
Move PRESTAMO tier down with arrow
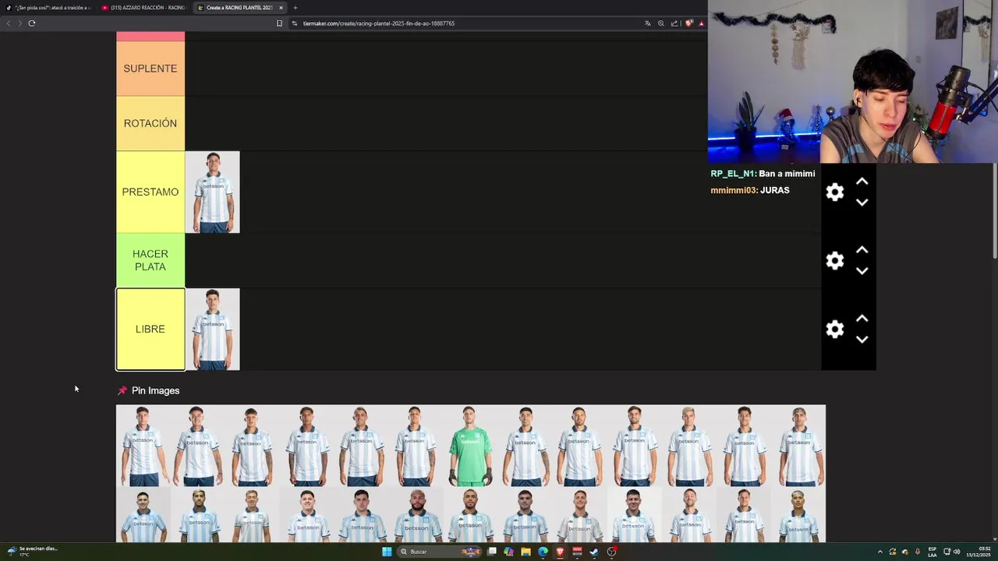tap(862, 202)
